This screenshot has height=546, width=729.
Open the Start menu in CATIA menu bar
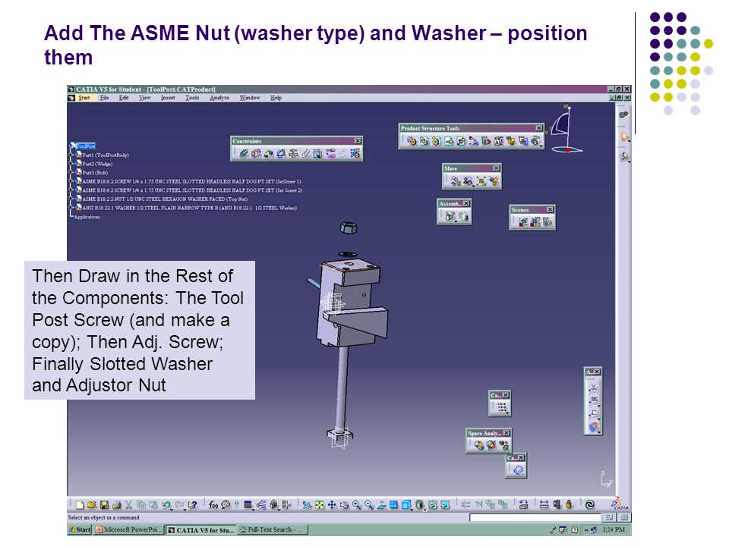pyautogui.click(x=84, y=98)
